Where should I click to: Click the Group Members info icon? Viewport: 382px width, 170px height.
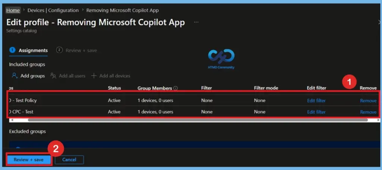(176, 88)
